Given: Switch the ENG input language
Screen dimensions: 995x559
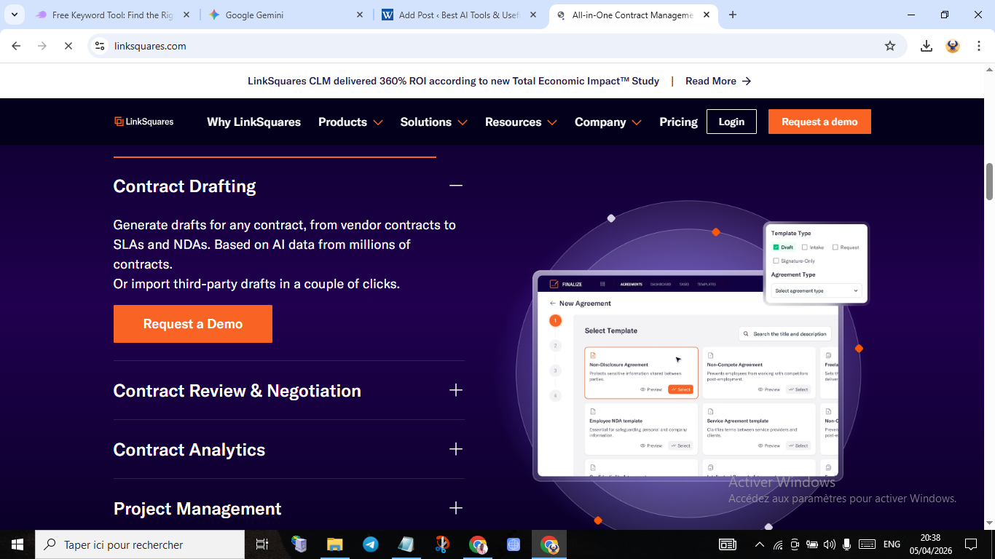Looking at the screenshot, I should (x=892, y=544).
